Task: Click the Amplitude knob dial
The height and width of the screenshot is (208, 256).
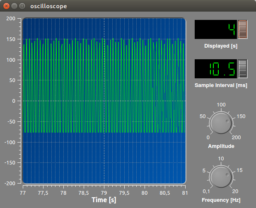Action: click(221, 123)
